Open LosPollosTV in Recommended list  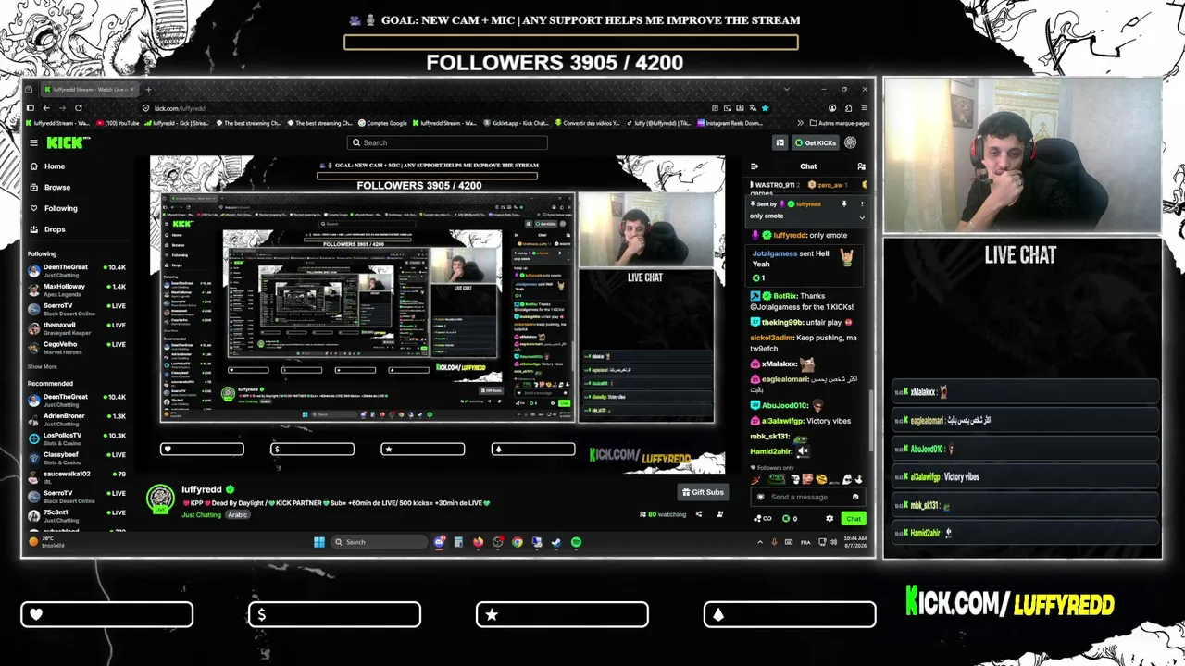(76, 439)
